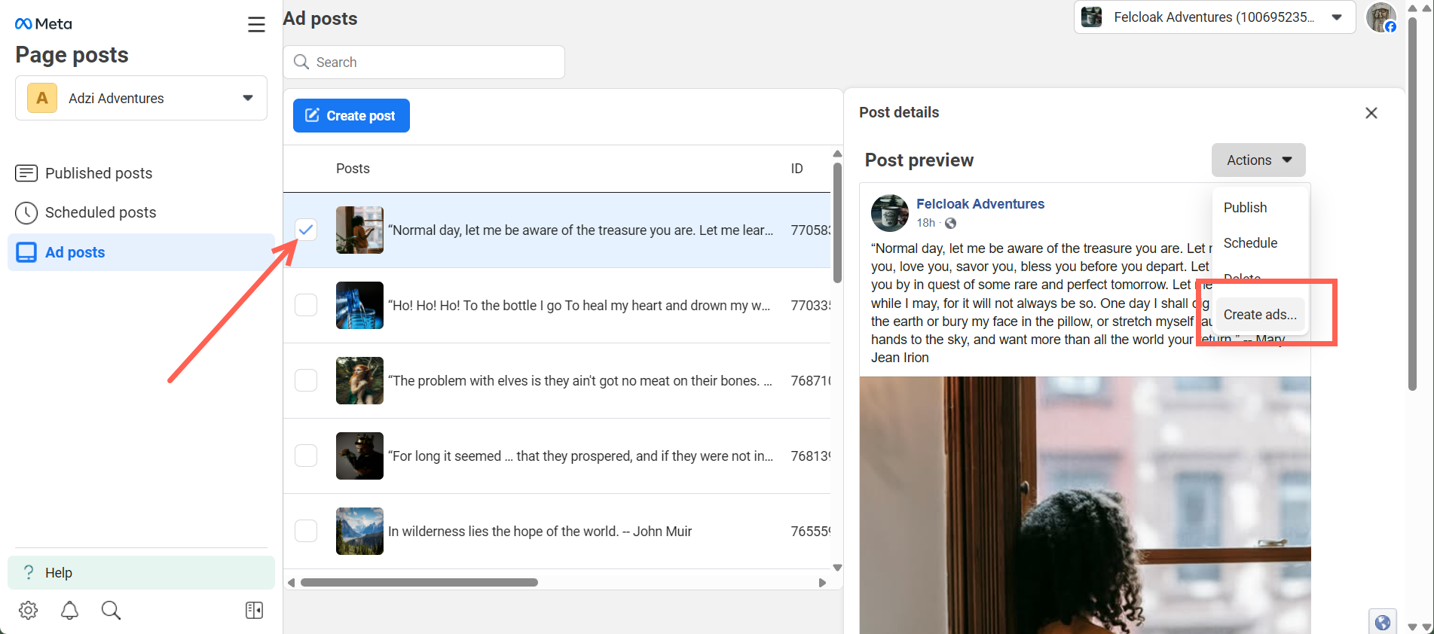Viewport: 1434px width, 634px height.
Task: Go to Published posts
Action: tap(141, 173)
